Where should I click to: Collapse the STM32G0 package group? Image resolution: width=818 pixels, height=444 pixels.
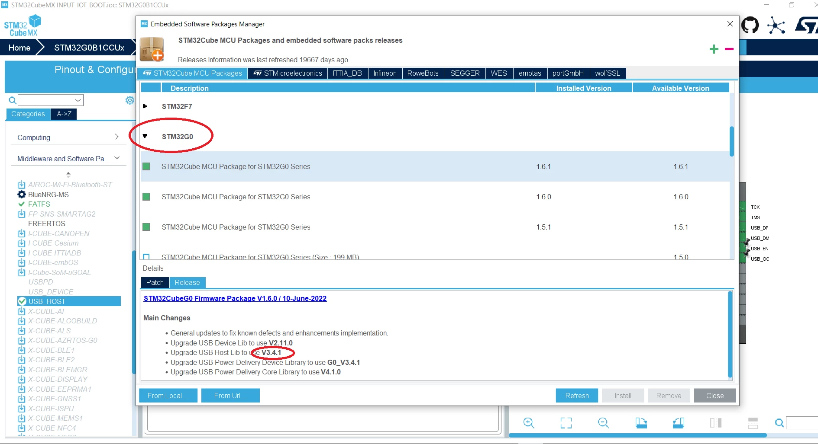(x=145, y=137)
